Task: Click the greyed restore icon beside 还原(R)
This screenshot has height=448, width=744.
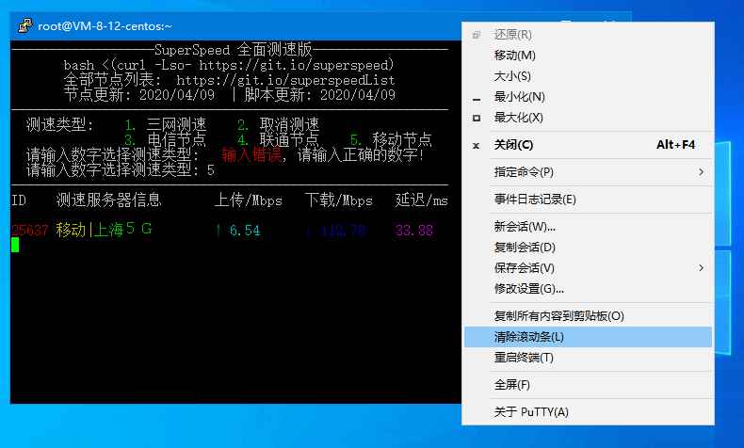Action: 476,35
